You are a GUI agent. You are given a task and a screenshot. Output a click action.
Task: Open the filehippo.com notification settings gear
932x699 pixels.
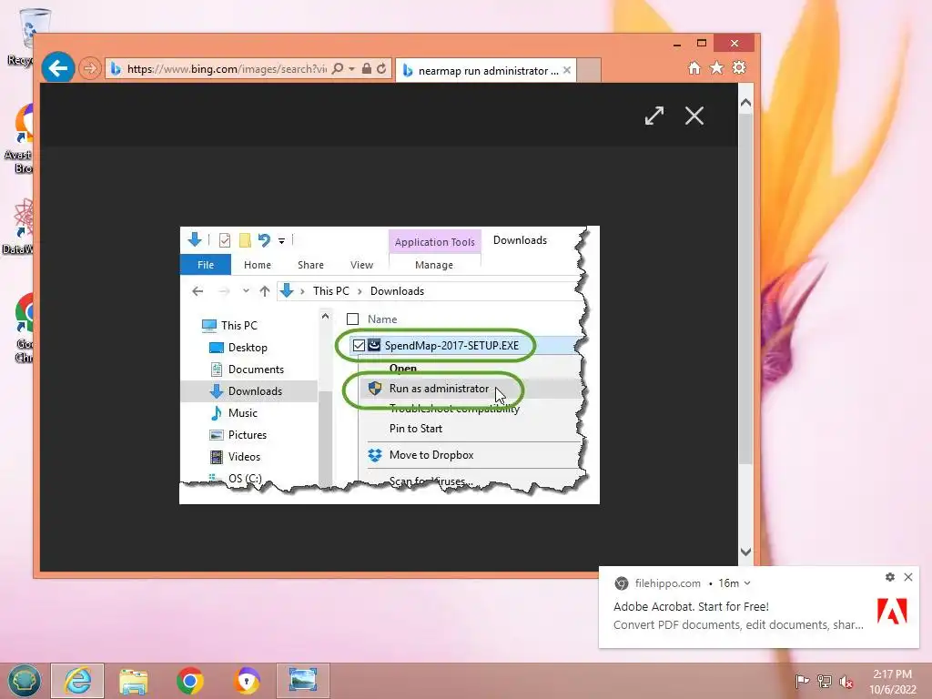point(890,577)
